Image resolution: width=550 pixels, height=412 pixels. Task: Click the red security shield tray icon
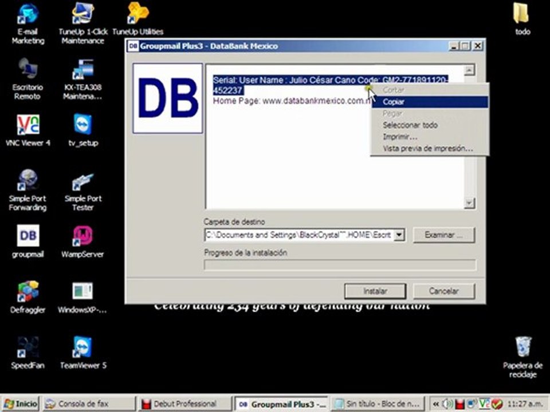click(x=496, y=404)
